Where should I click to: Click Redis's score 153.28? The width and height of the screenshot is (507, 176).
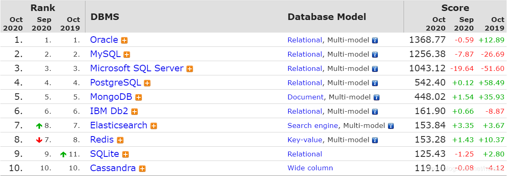(431, 140)
